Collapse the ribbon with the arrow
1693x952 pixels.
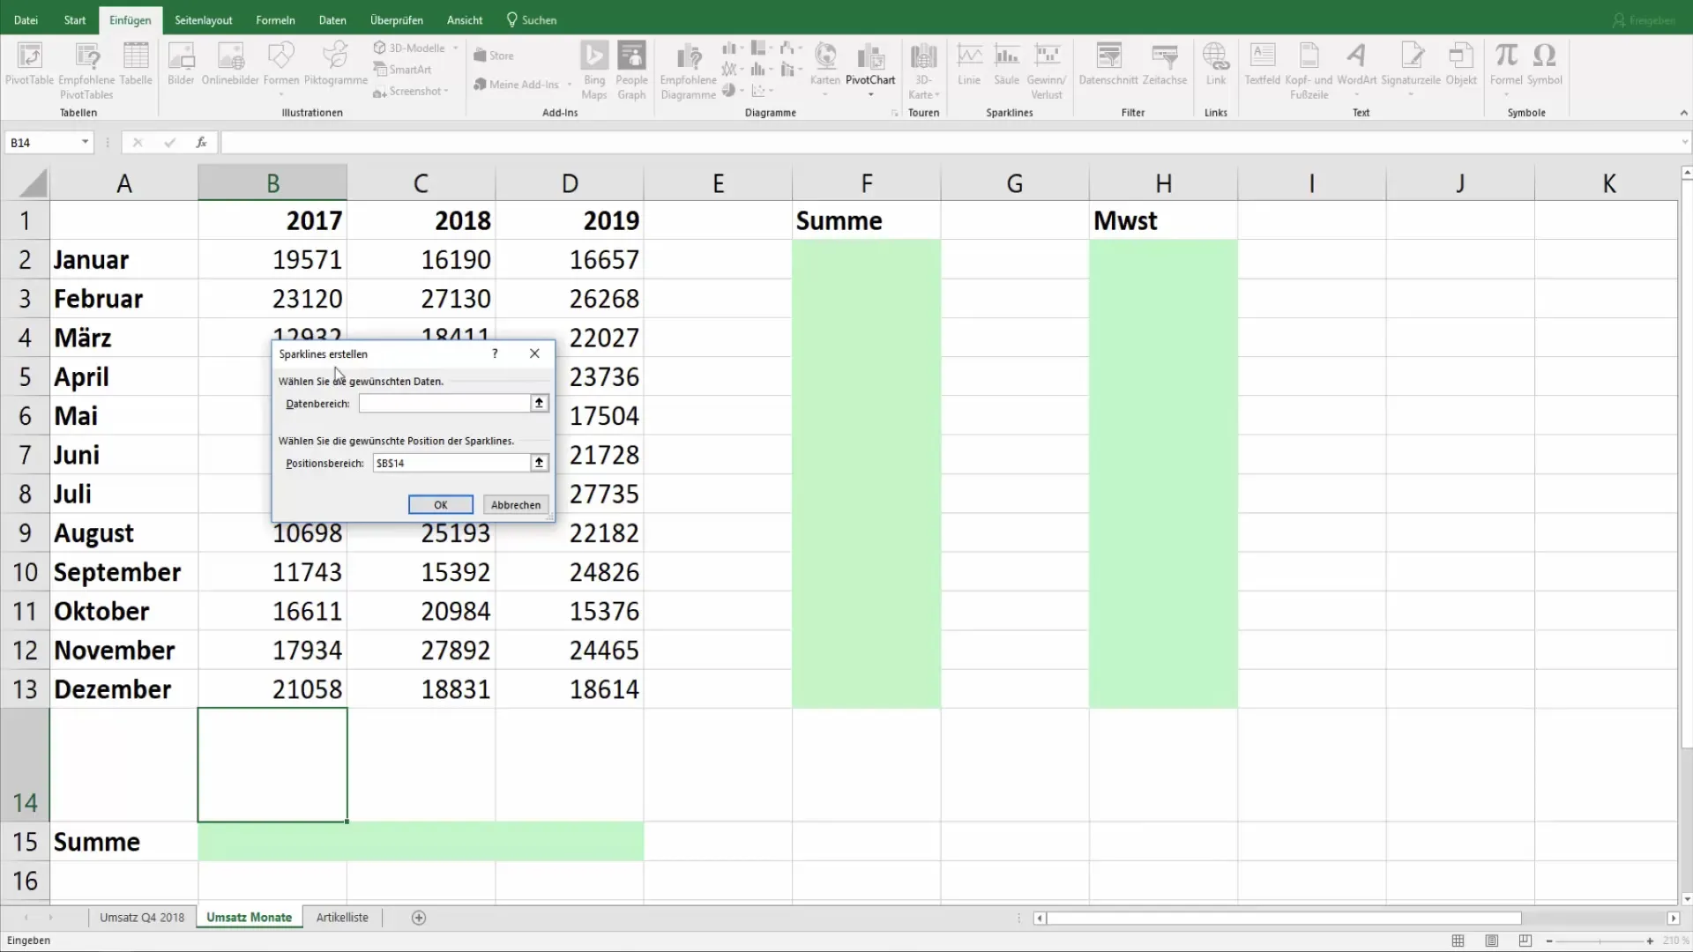click(x=1683, y=113)
